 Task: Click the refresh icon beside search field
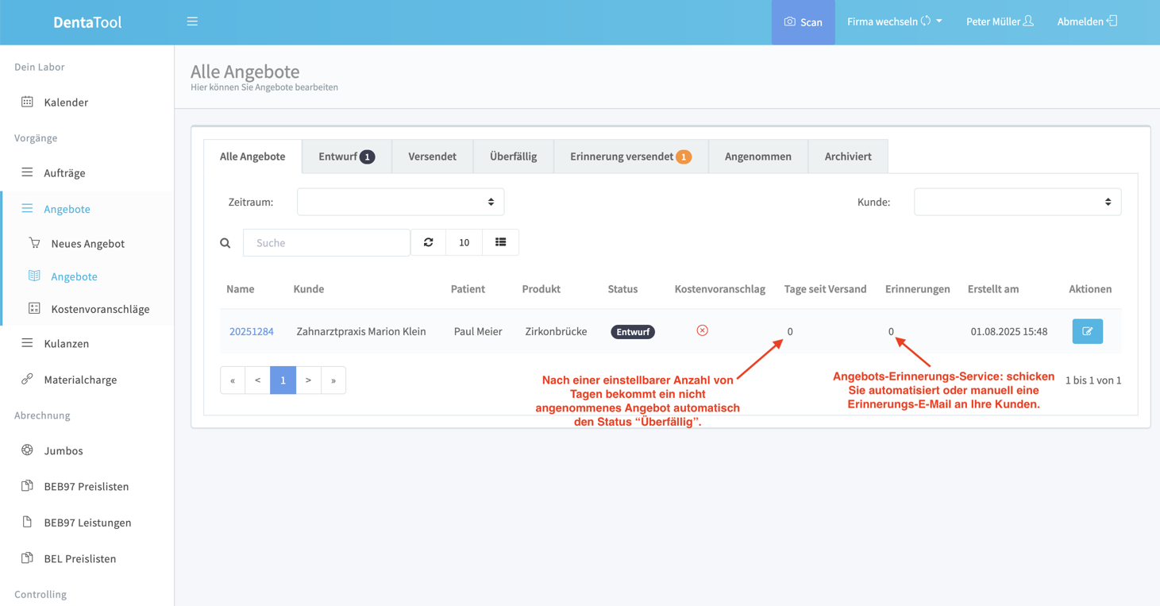(429, 242)
